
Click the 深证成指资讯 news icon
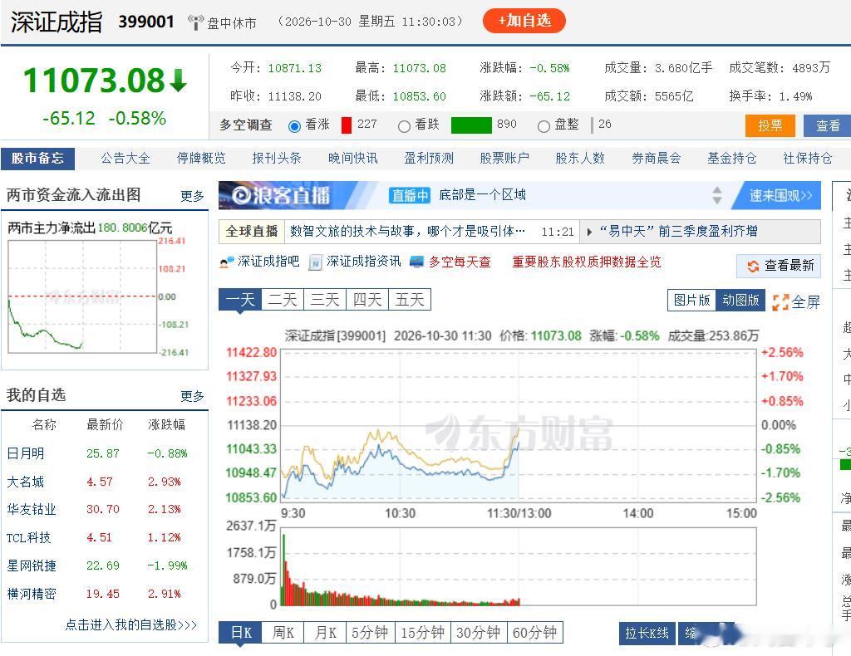tap(315, 262)
